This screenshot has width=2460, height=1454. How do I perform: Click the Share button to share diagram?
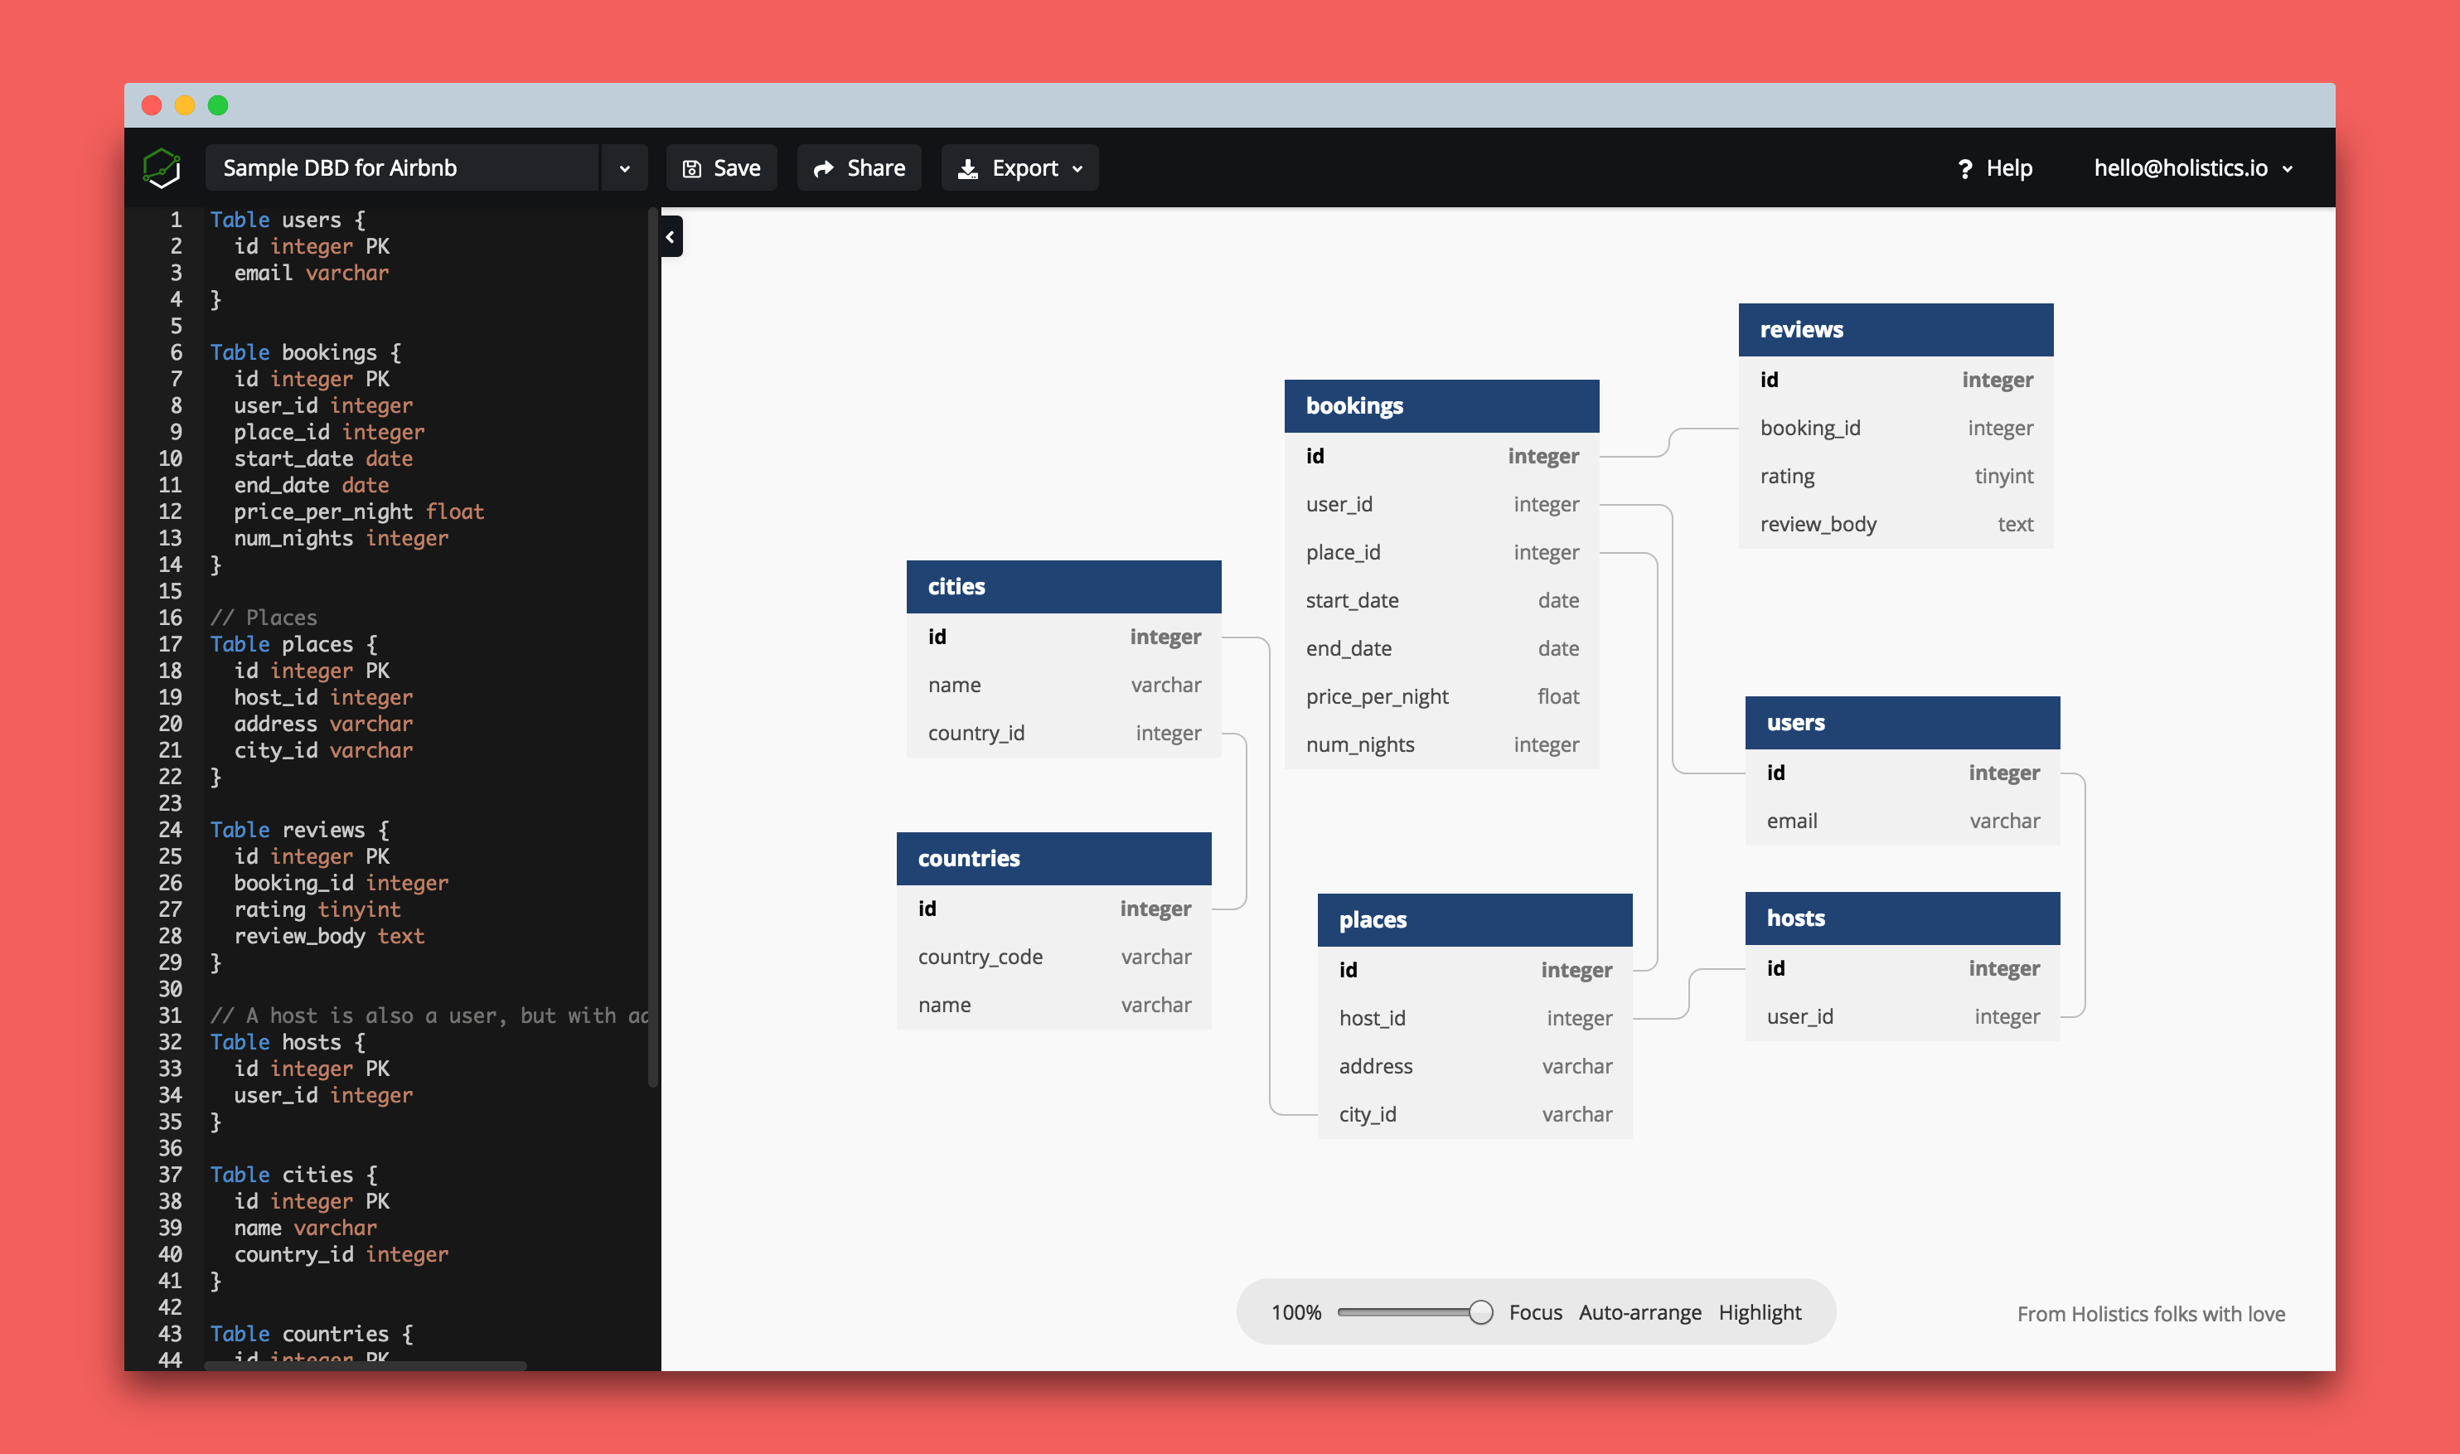[860, 168]
